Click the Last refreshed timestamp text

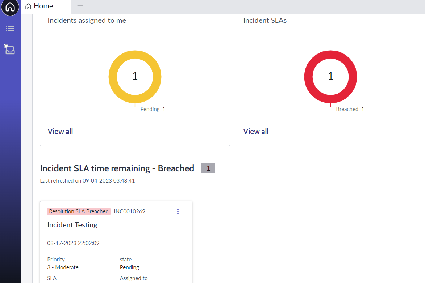87,181
